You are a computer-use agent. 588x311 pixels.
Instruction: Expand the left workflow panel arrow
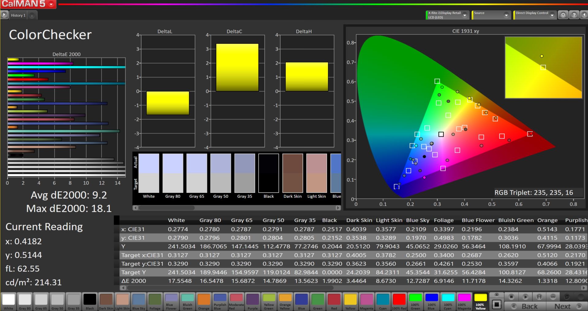point(4,15)
